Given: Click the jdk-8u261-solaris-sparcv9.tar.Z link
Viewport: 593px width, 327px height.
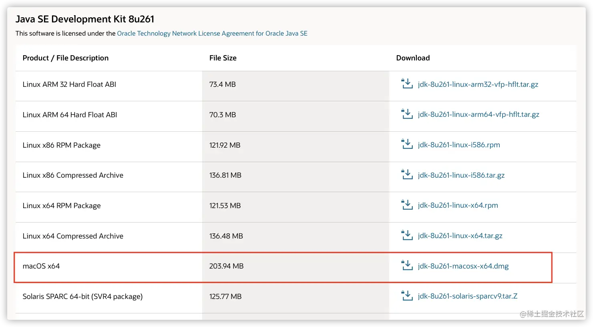Looking at the screenshot, I should point(468,296).
